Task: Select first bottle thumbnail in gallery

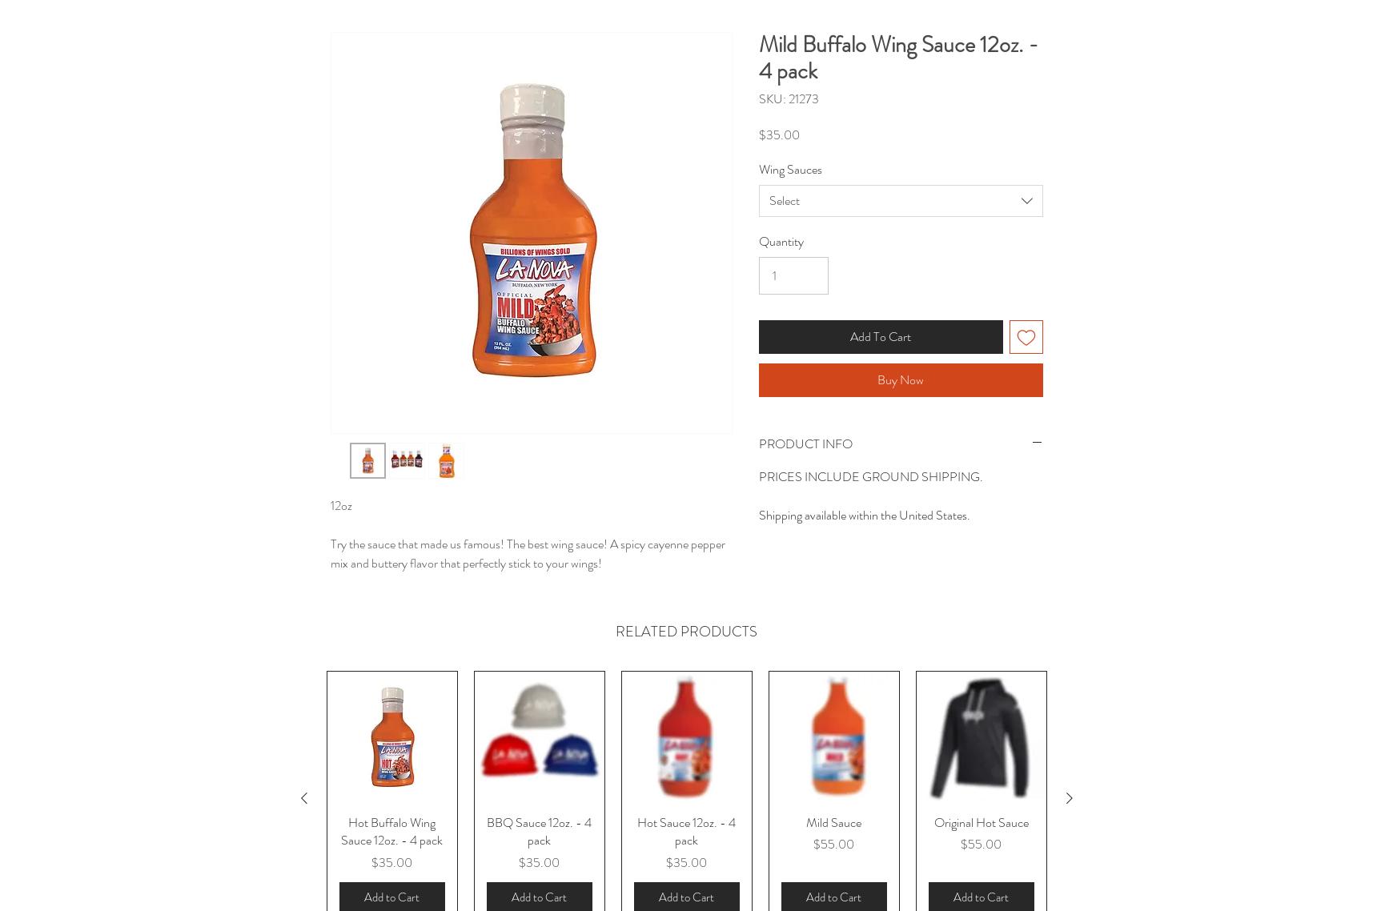Action: (x=367, y=460)
